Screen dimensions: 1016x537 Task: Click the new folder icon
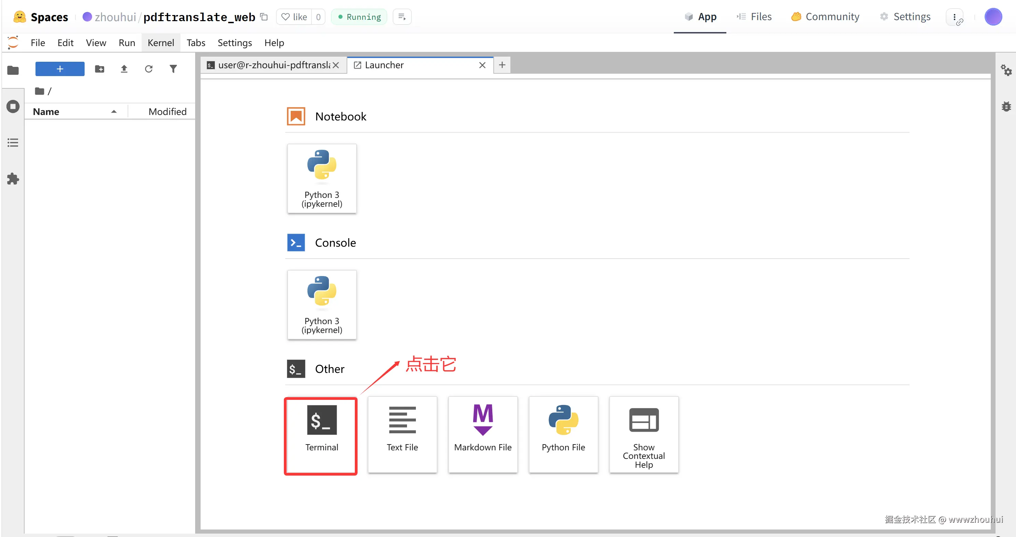tap(99, 69)
